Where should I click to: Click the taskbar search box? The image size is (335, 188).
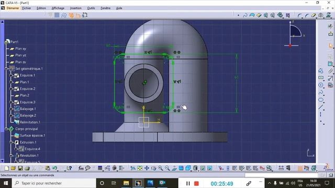click(x=53, y=183)
